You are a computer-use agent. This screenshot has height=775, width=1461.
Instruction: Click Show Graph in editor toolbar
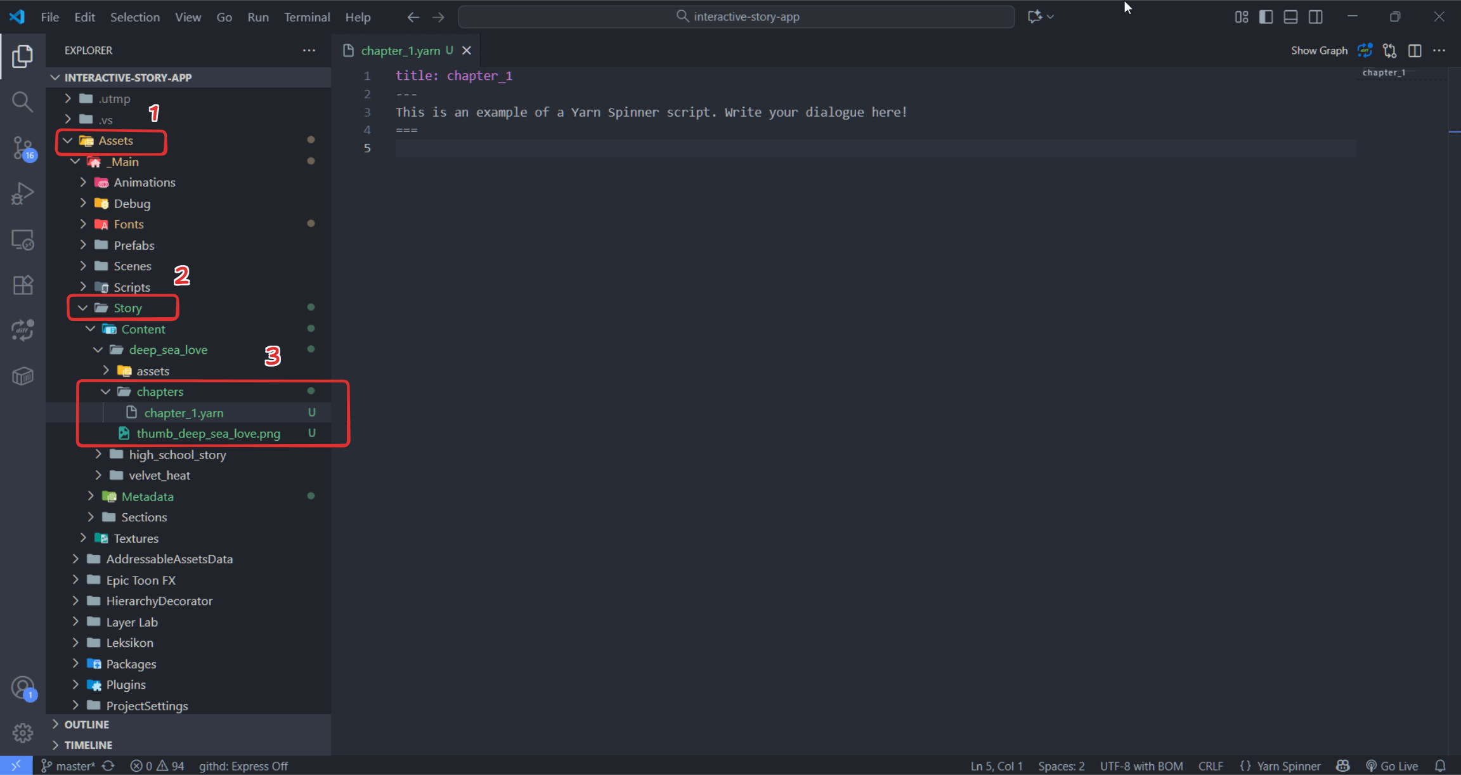click(x=1319, y=50)
